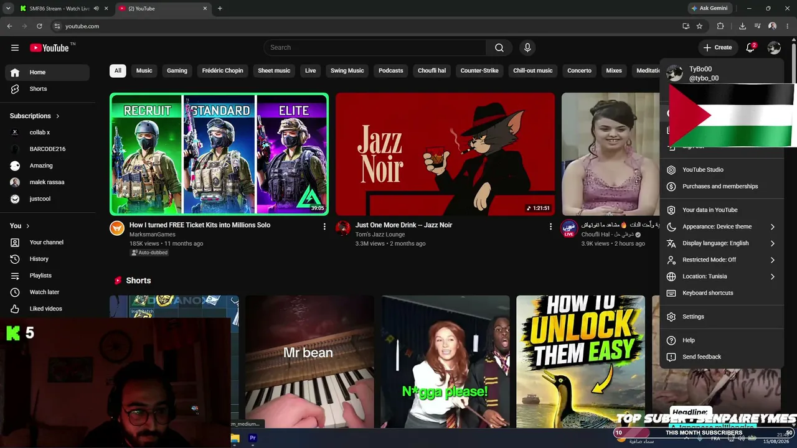Open the notifications bell
797x448 pixels.
coord(750,48)
